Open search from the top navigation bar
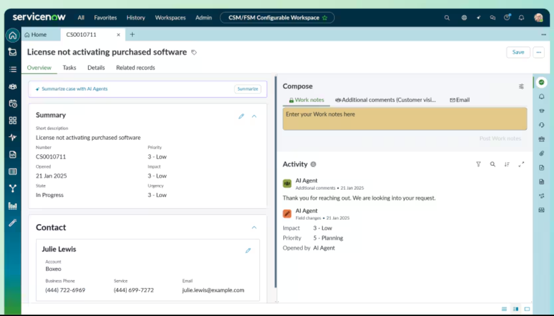Image resolution: width=554 pixels, height=316 pixels. (447, 18)
